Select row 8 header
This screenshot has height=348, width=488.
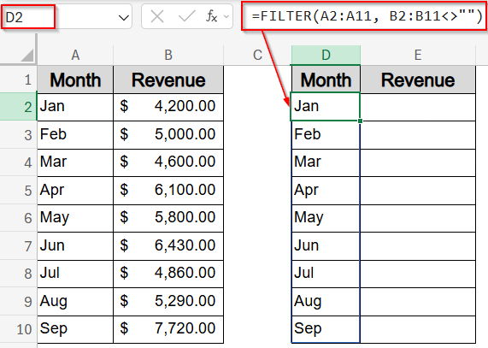click(x=18, y=274)
